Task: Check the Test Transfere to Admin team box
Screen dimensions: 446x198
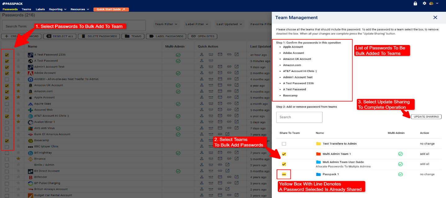Action: coord(284,144)
